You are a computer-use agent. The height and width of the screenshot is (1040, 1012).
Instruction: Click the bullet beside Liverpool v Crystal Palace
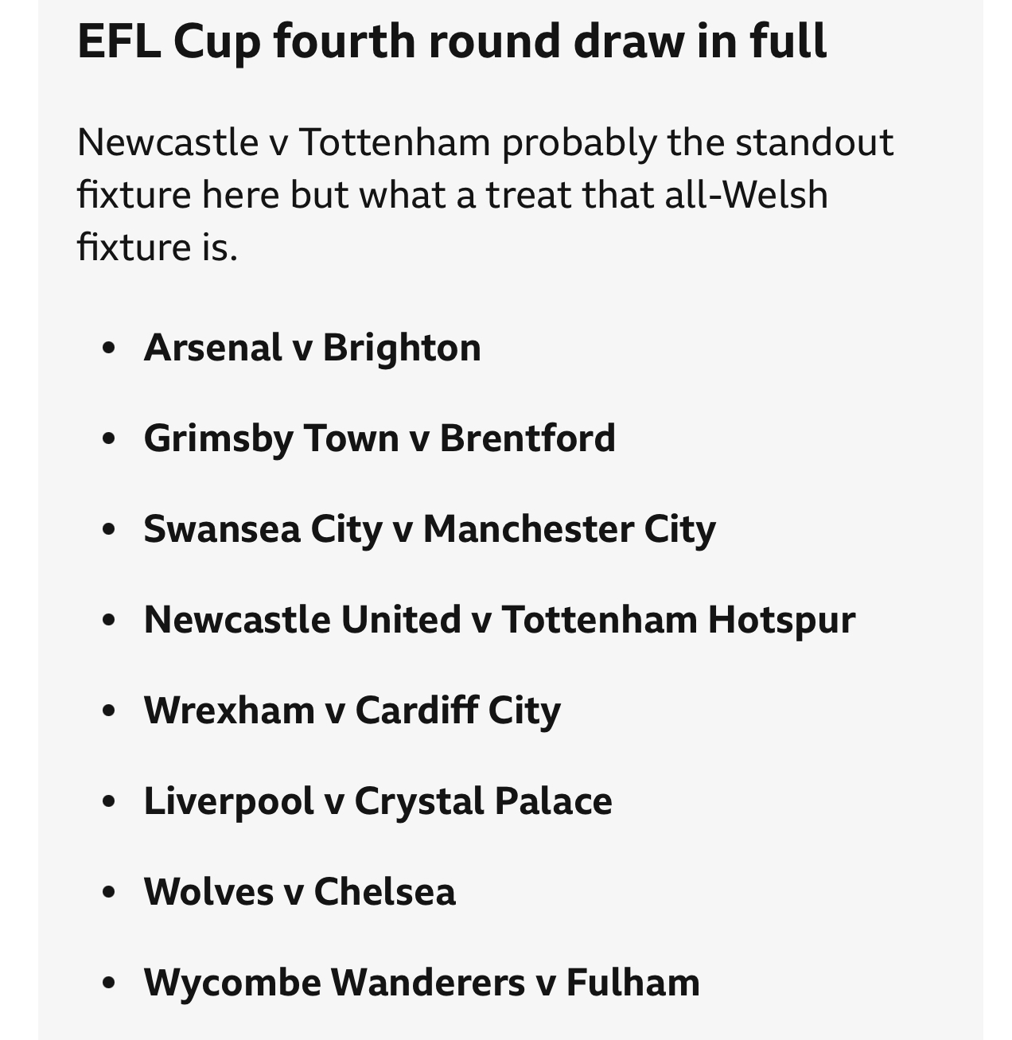pyautogui.click(x=110, y=801)
